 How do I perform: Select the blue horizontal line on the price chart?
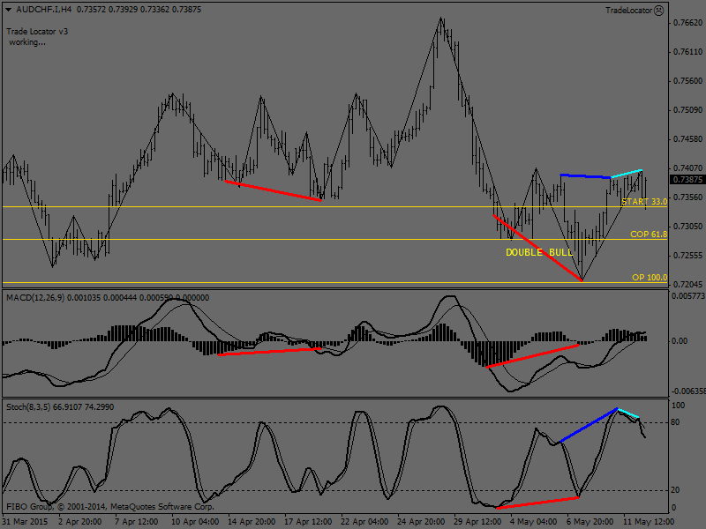point(585,176)
